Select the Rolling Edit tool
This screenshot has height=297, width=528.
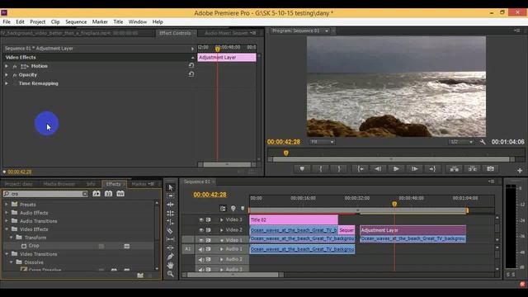[171, 213]
